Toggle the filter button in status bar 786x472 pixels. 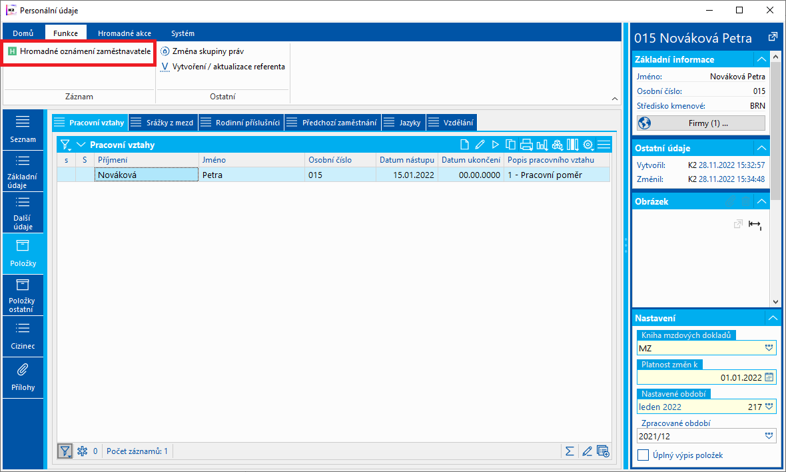pyautogui.click(x=65, y=451)
